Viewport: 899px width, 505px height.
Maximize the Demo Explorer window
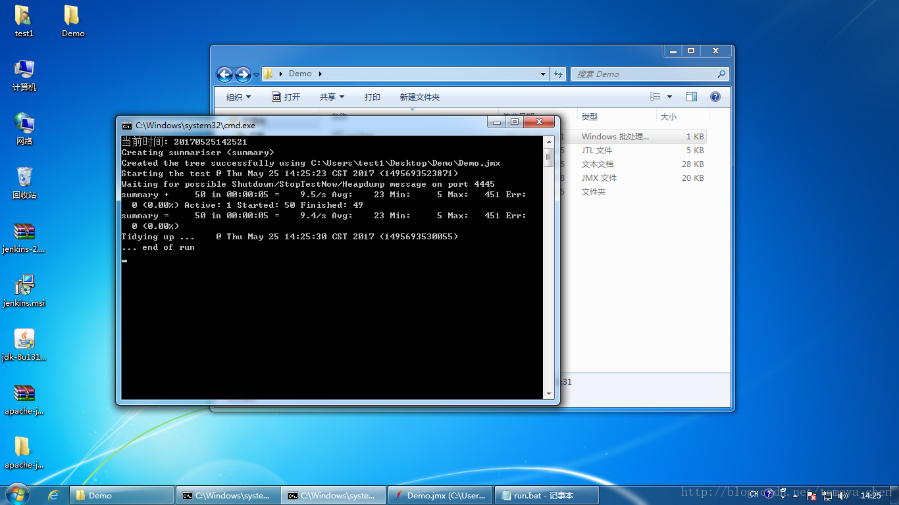pyautogui.click(x=690, y=51)
